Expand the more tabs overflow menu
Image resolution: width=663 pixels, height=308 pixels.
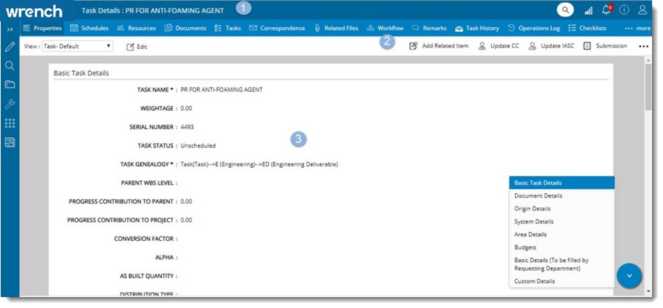pyautogui.click(x=637, y=28)
